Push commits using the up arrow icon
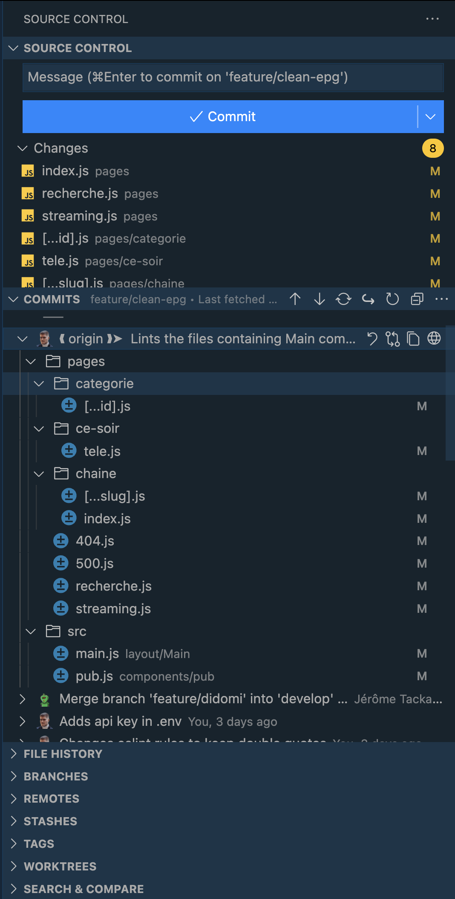Viewport: 455px width, 899px height. tap(295, 299)
